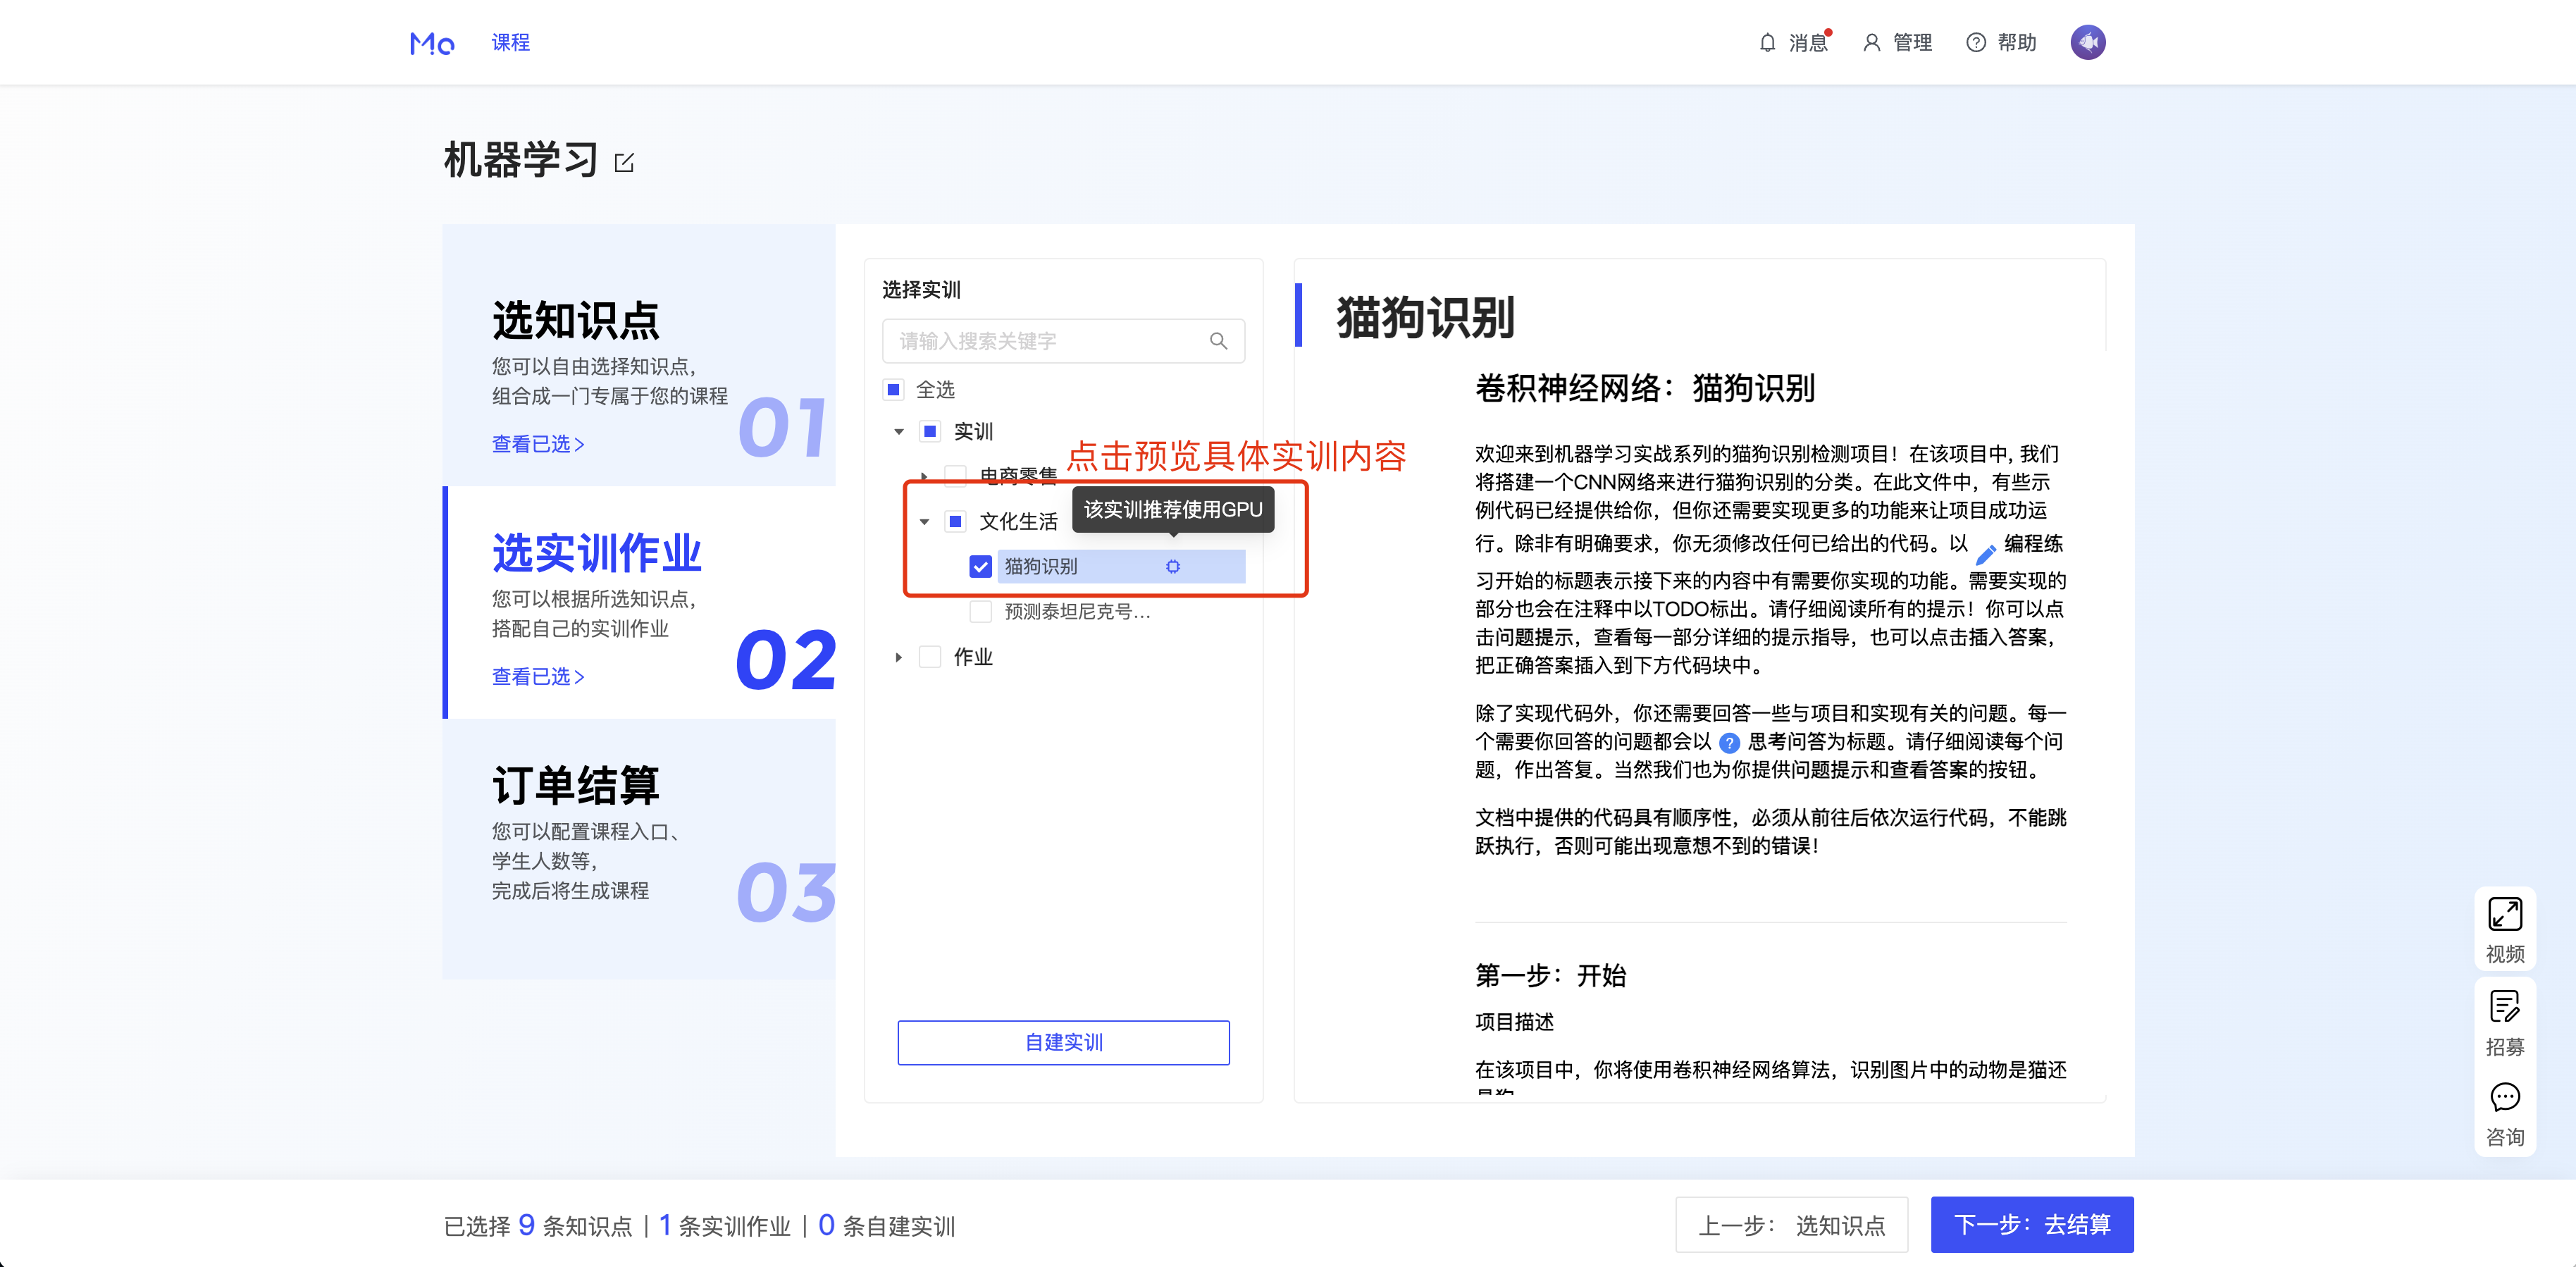This screenshot has width=2576, height=1267.
Task: Select the 订单结算 step card
Action: [639, 848]
